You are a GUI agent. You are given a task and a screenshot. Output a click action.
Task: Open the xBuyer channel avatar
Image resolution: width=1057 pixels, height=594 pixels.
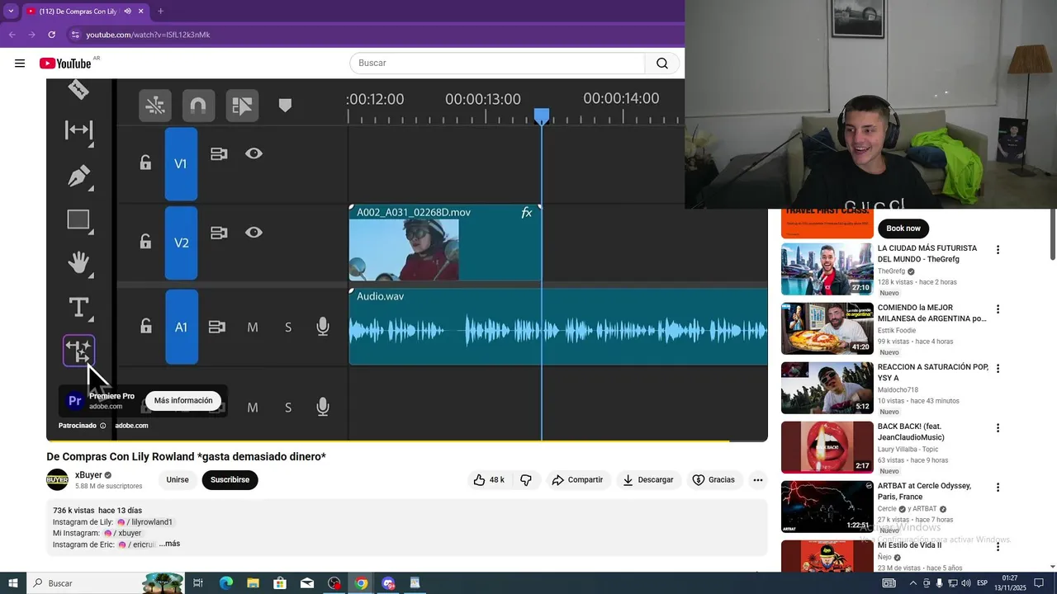pyautogui.click(x=57, y=479)
